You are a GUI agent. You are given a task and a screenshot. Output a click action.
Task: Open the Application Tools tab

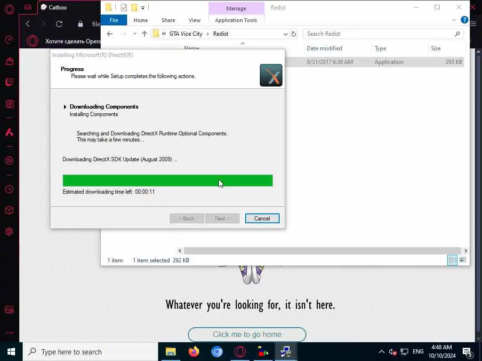click(236, 20)
